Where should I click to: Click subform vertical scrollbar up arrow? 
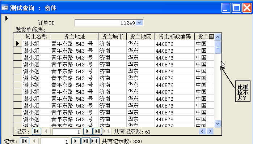pos(218,37)
